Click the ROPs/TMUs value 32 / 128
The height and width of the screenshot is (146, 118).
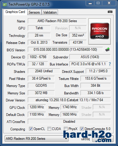[38, 64]
